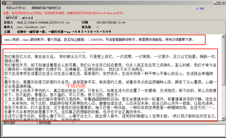226x138 pixels.
Task: Click the subject line starting 食物中
Action: (x=64, y=31)
